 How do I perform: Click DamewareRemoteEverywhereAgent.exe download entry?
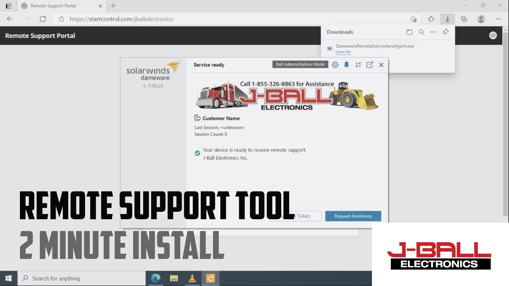pyautogui.click(x=375, y=46)
